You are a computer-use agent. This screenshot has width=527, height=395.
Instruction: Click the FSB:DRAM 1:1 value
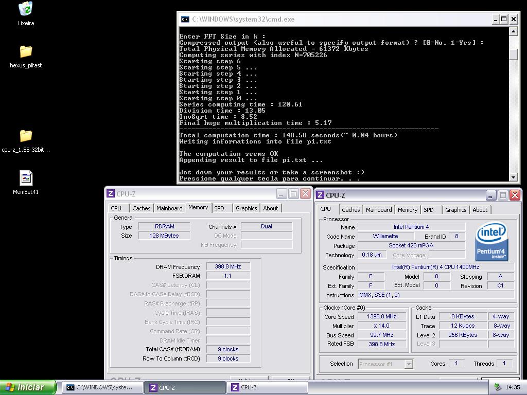pyautogui.click(x=228, y=276)
